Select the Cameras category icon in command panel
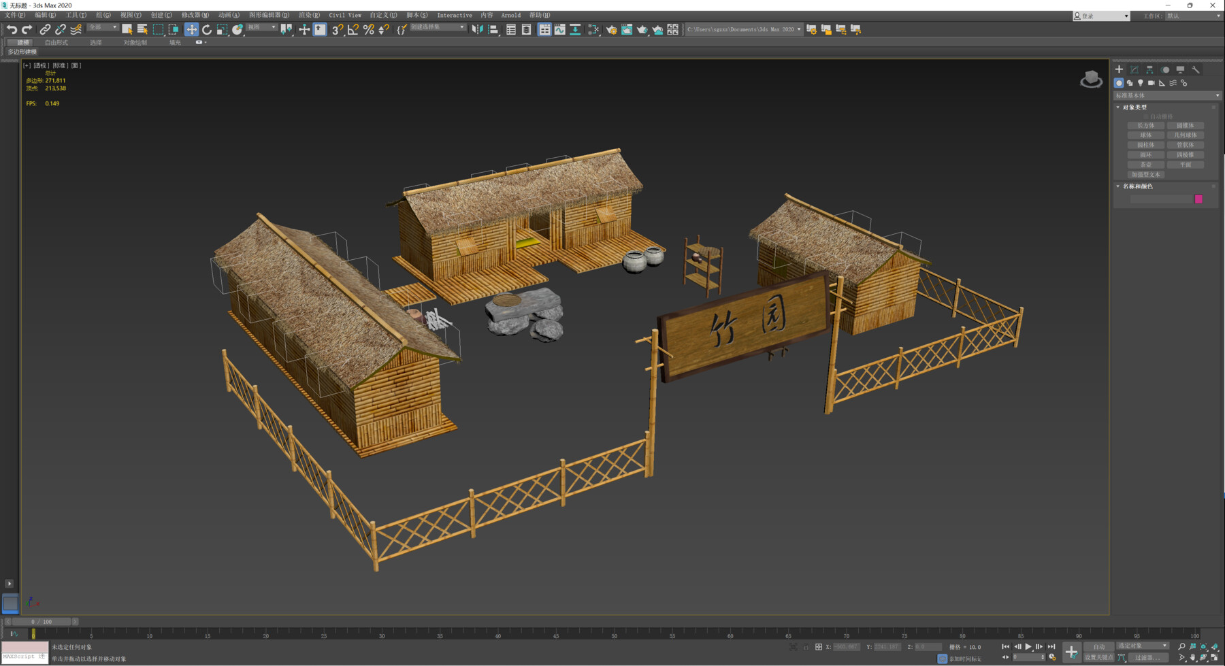 (1151, 83)
